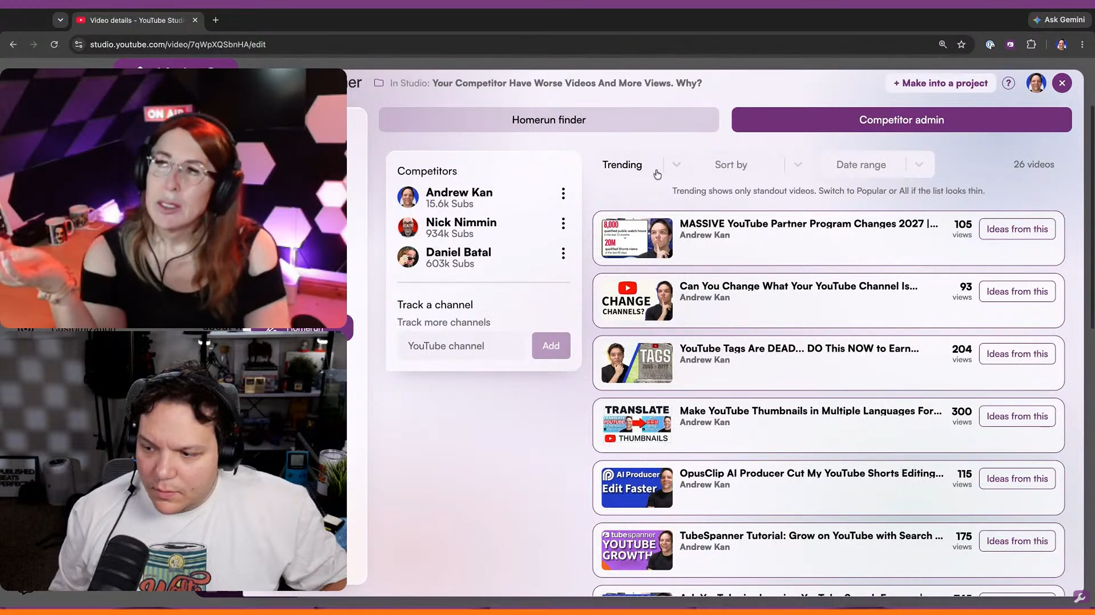Click the Ask Gemini button
This screenshot has height=615, width=1095.
tap(1059, 20)
